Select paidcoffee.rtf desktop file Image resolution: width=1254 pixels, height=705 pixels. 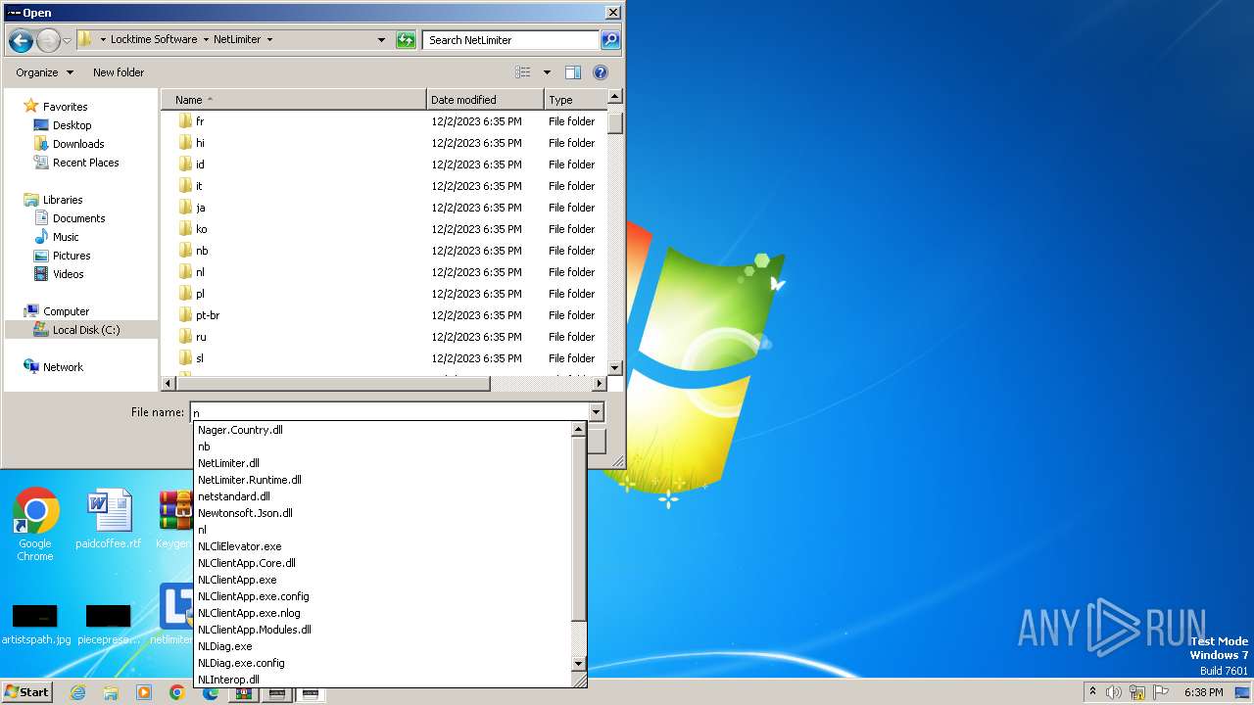point(108,519)
